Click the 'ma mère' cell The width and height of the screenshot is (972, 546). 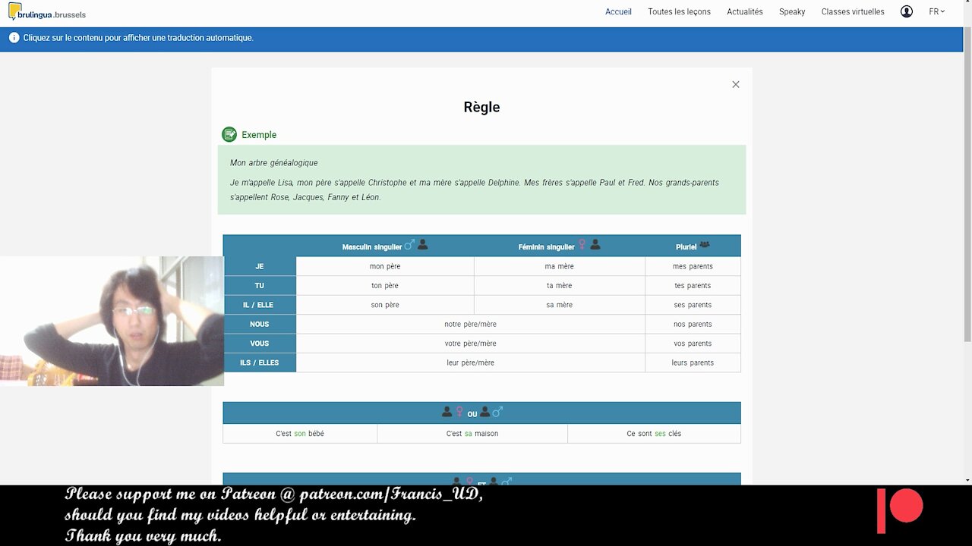[x=560, y=266]
